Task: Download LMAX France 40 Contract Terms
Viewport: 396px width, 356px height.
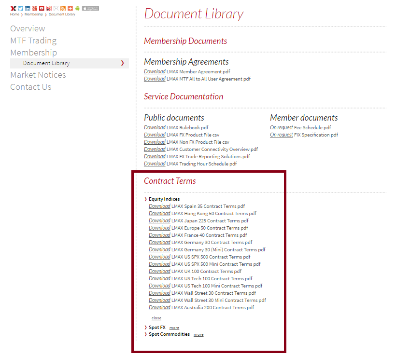Action: click(159, 235)
